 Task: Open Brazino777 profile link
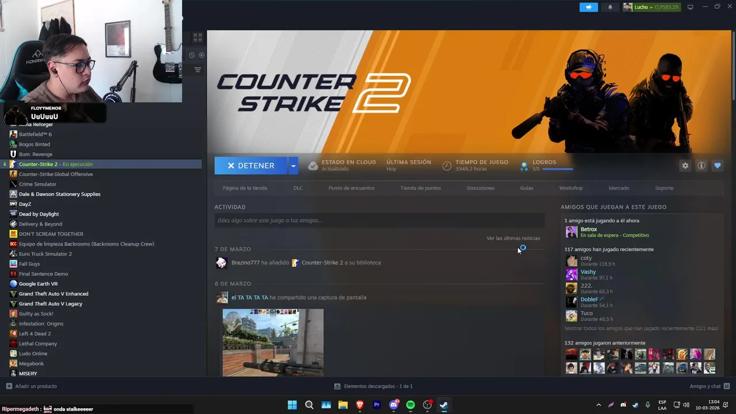pyautogui.click(x=245, y=263)
